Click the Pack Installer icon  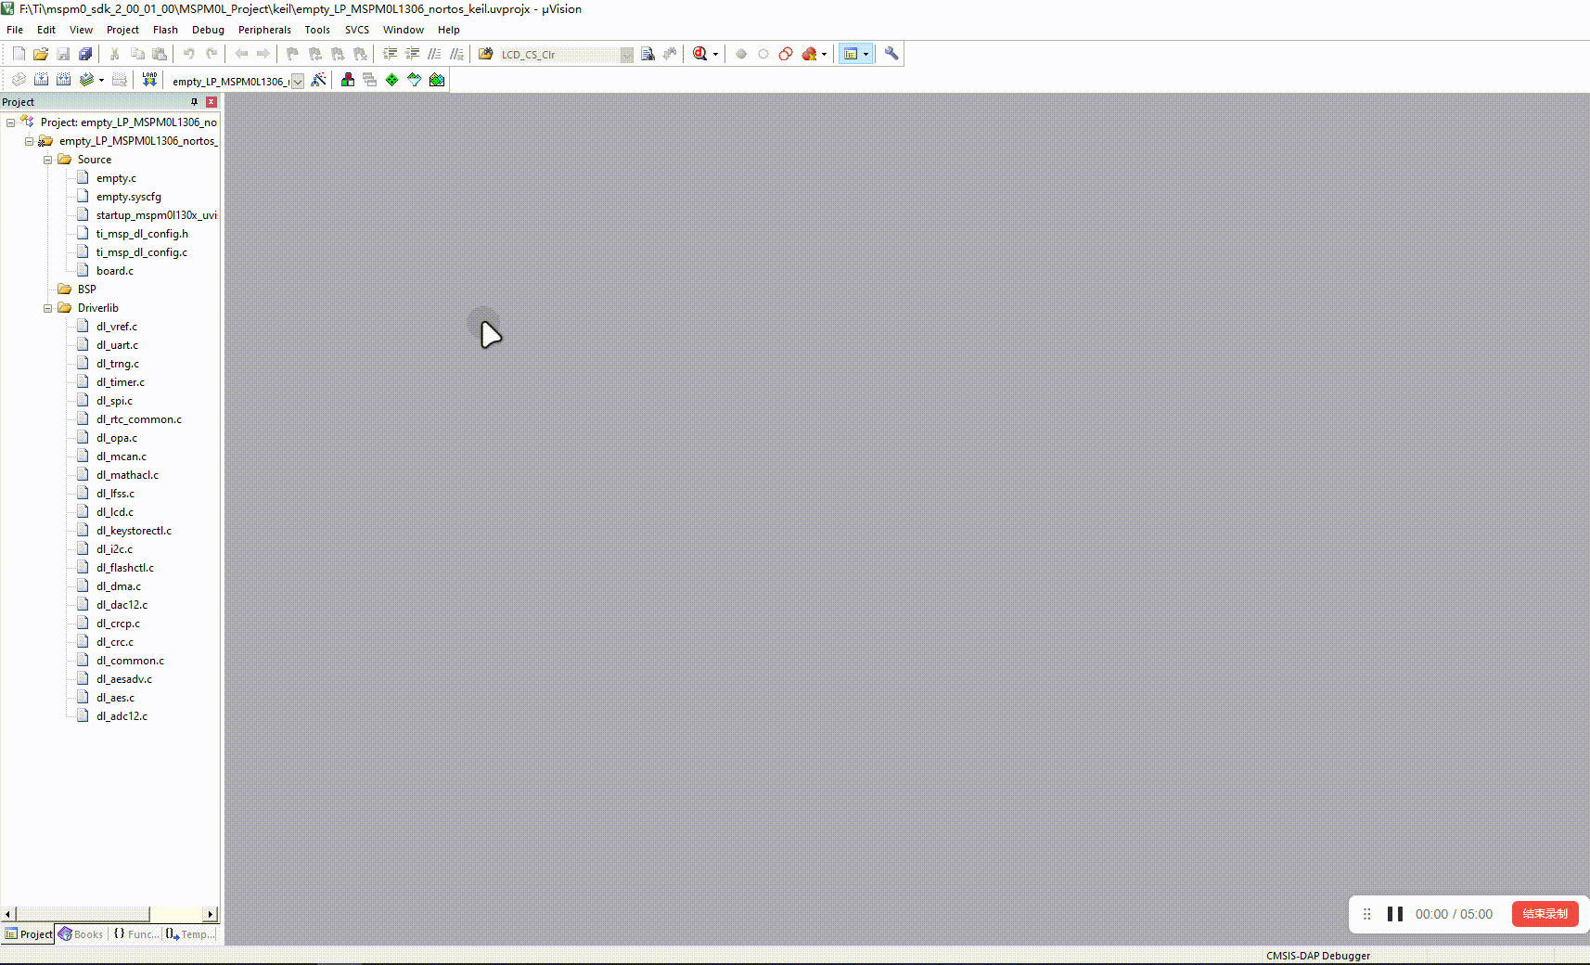click(437, 80)
